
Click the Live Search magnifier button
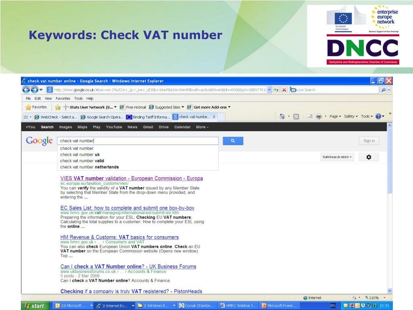tap(384, 90)
